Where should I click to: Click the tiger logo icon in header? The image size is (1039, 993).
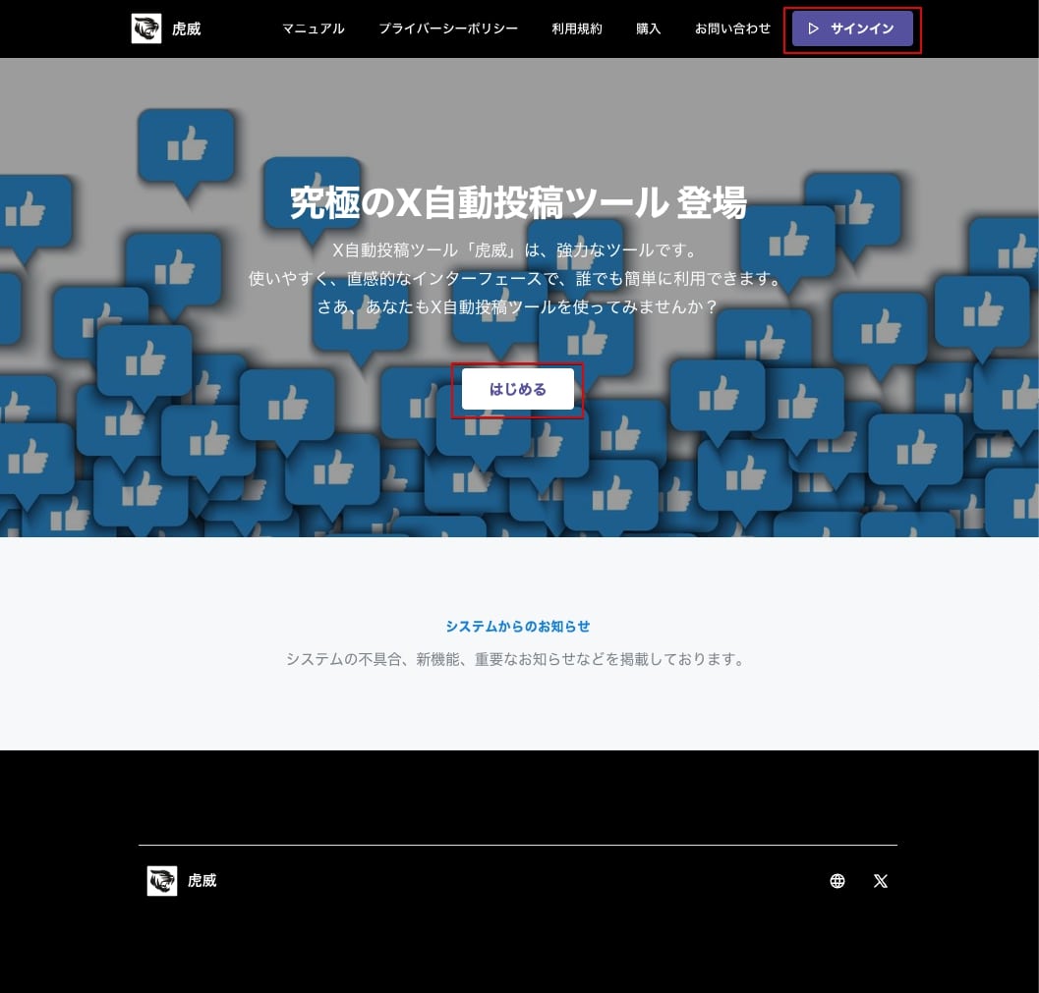coord(146,28)
